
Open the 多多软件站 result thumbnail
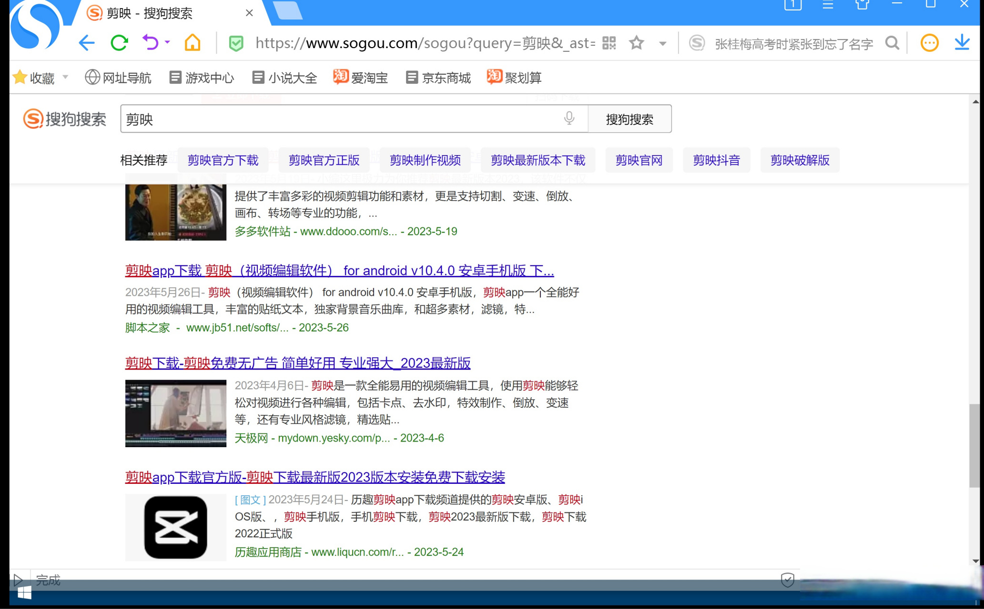[x=176, y=212]
